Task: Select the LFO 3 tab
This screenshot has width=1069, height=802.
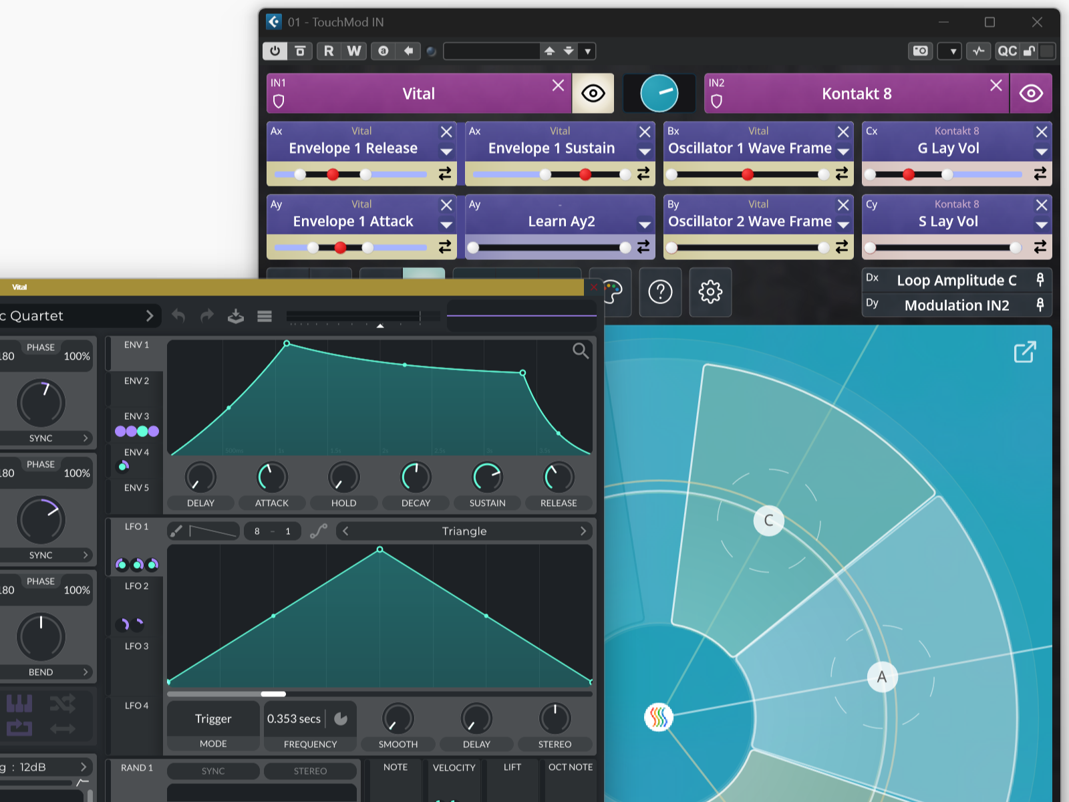Action: [x=136, y=646]
